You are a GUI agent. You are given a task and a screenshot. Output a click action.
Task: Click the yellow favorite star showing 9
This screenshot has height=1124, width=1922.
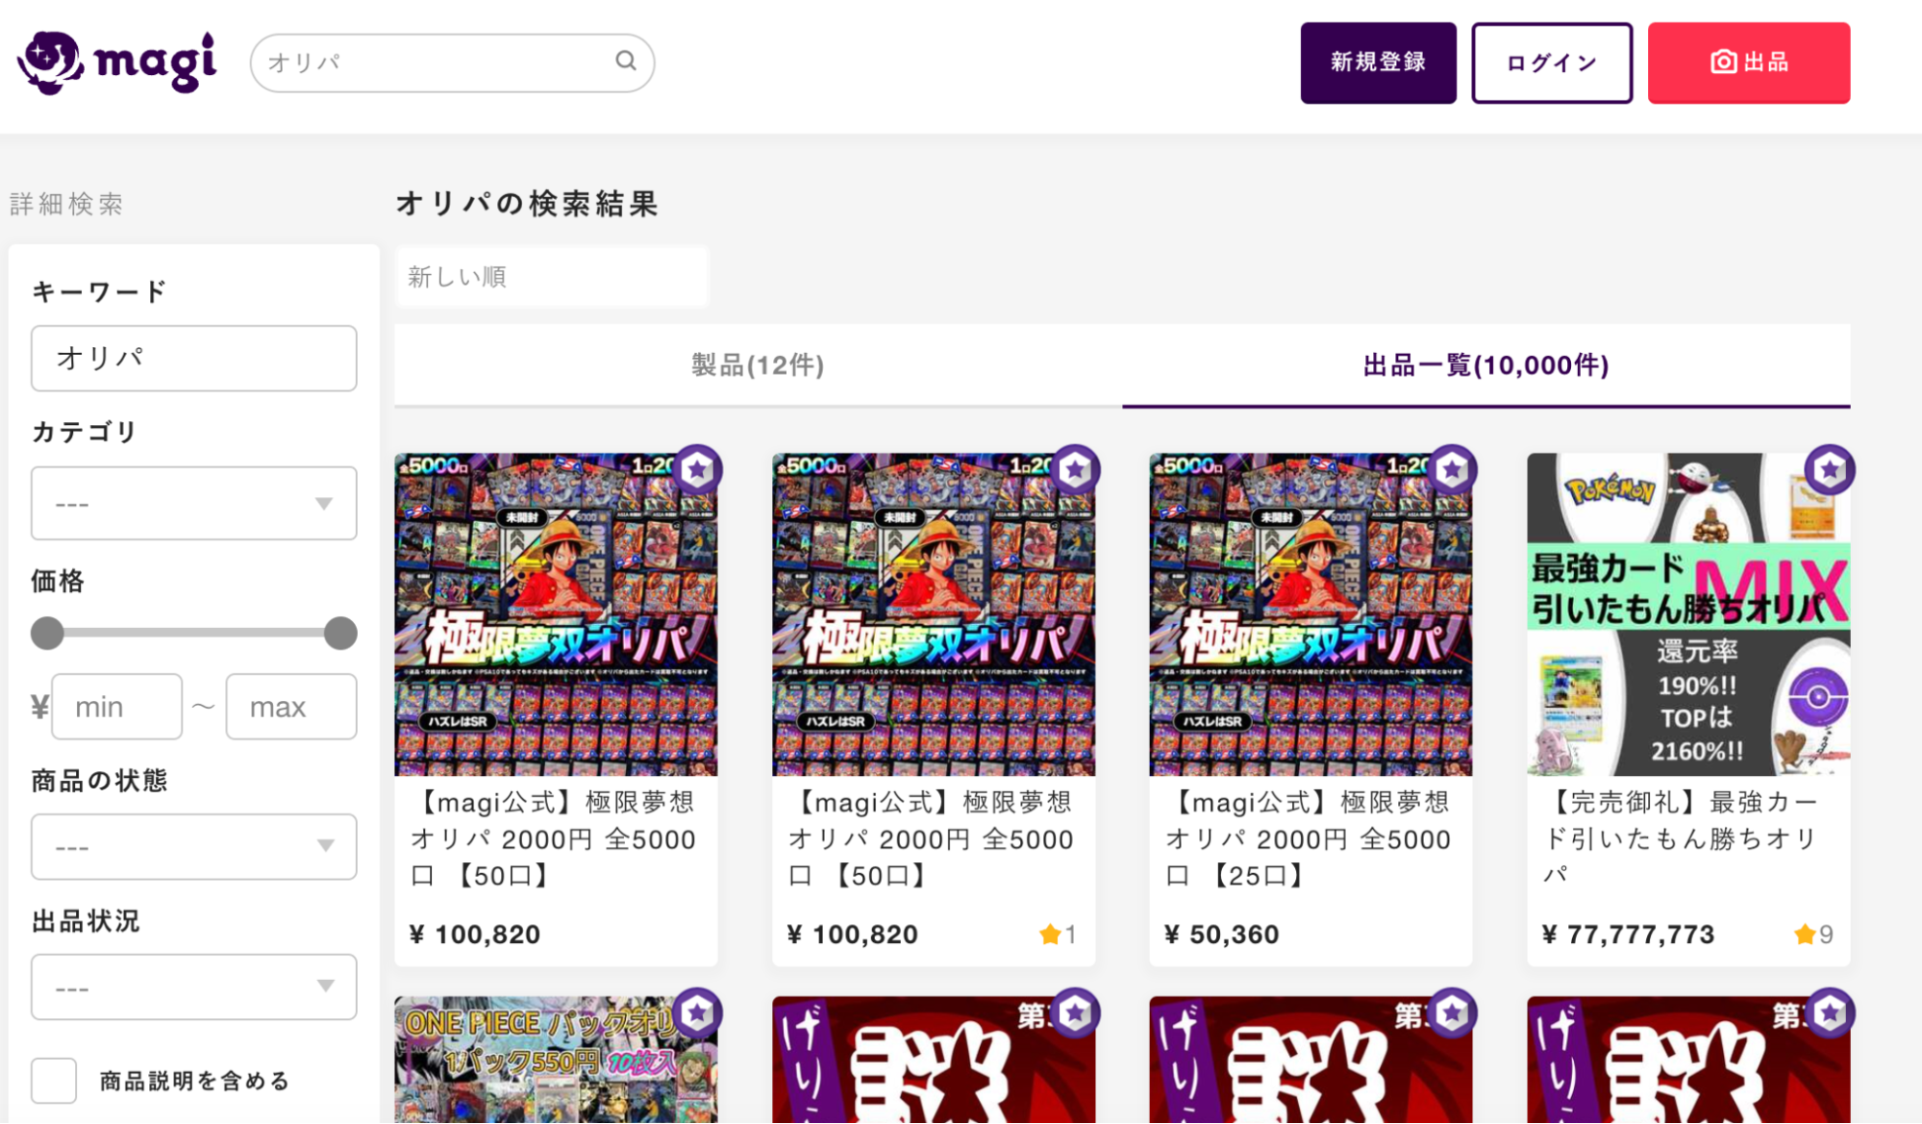coord(1805,934)
